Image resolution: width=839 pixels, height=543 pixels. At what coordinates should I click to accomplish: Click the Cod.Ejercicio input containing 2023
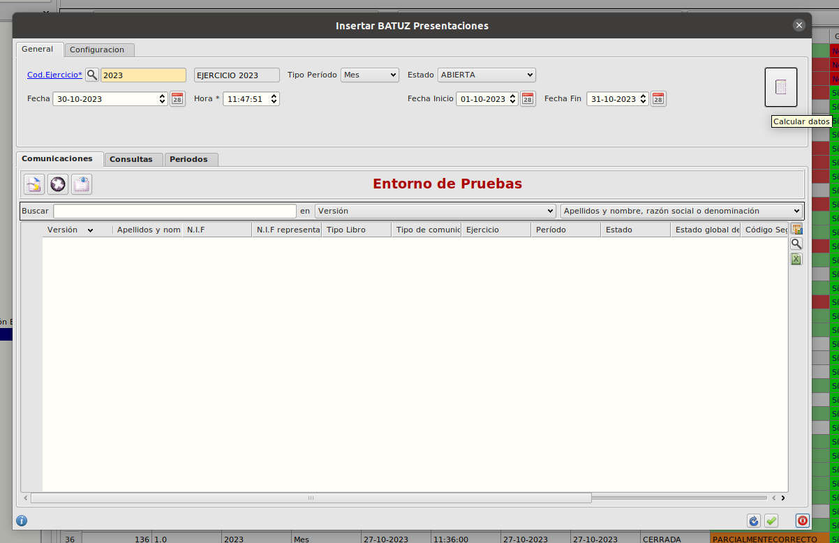143,75
